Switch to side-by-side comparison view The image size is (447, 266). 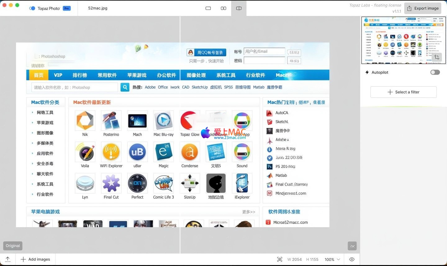tap(223, 8)
